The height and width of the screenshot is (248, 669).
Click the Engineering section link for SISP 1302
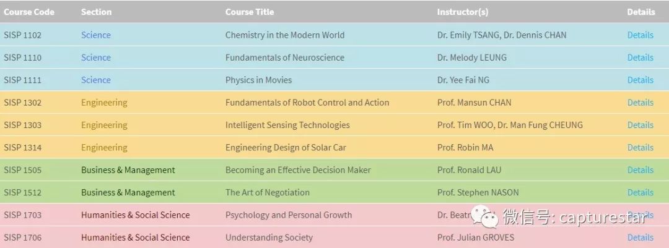tap(104, 103)
